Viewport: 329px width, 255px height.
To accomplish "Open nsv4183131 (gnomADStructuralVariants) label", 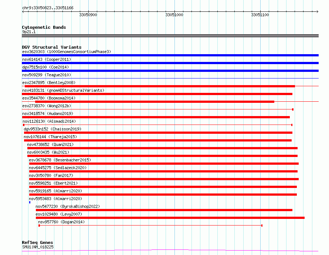I will [63, 90].
